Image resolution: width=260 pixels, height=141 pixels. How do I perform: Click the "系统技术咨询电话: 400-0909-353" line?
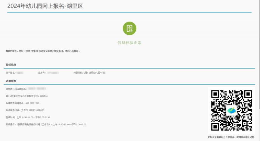point(22,103)
